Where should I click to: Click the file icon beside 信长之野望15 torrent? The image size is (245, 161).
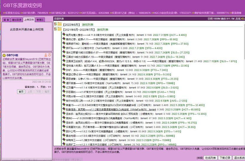pos(64,52)
